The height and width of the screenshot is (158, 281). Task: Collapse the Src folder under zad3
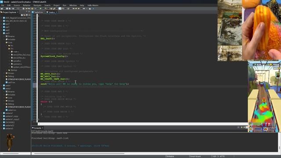pos(7,49)
